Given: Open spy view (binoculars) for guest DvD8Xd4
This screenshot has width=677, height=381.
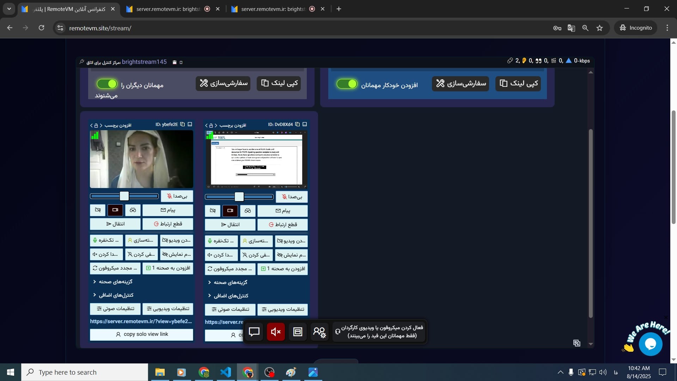Looking at the screenshot, I should pos(248,211).
